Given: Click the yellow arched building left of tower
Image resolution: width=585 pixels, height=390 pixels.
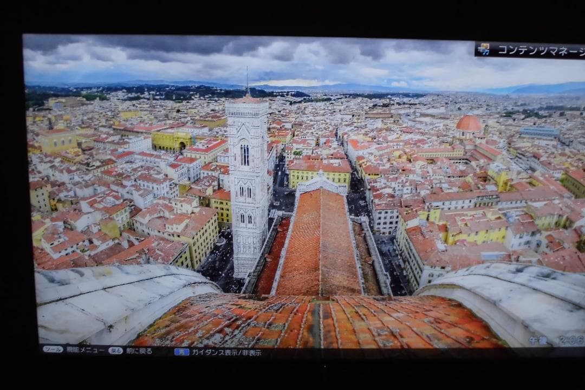Looking at the screenshot, I should [x=171, y=141].
